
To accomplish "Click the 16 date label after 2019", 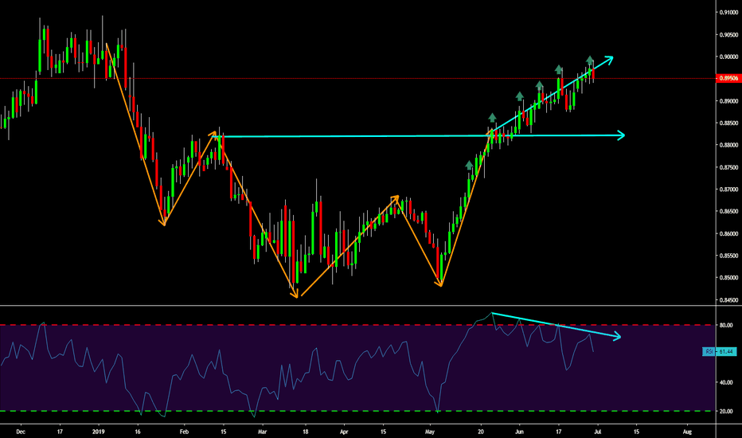I will (137, 432).
